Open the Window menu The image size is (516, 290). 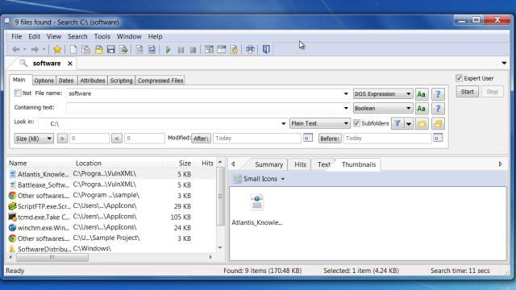pos(129,36)
